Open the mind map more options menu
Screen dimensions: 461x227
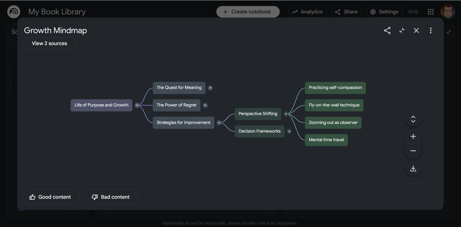[x=431, y=30]
